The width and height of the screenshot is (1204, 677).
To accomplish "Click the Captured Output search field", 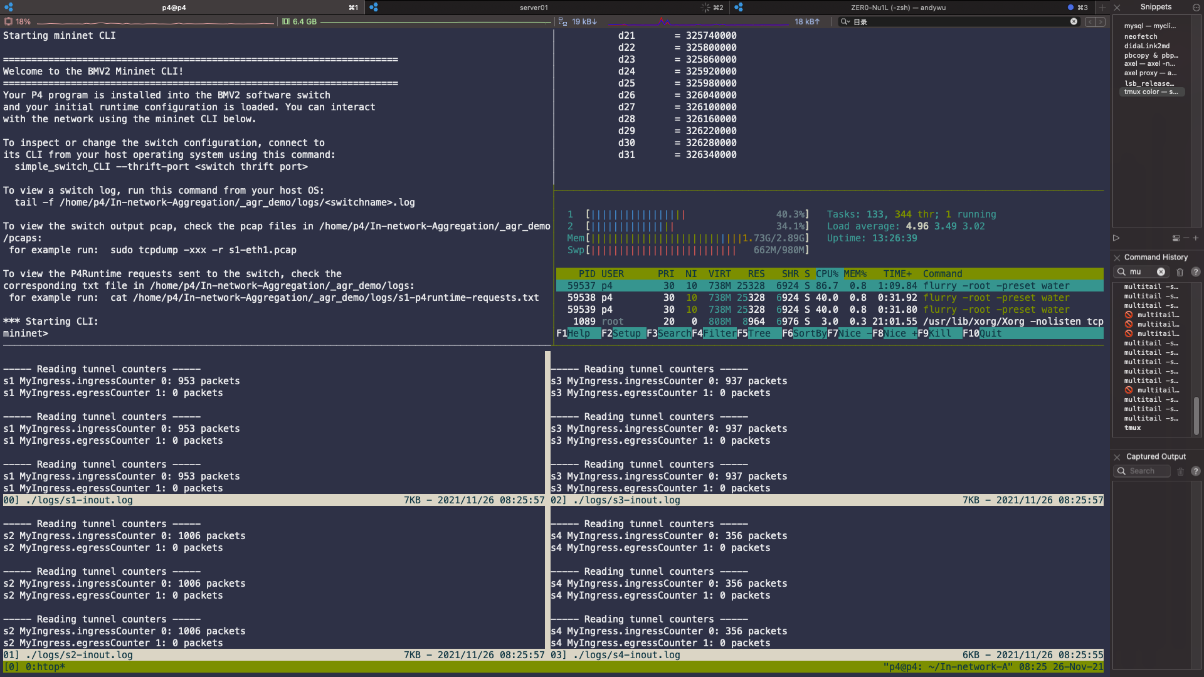I will pos(1141,471).
